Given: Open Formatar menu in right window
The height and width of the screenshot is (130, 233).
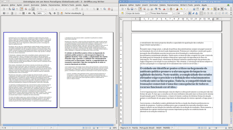Looking at the screenshot, I should (x=154, y=5).
